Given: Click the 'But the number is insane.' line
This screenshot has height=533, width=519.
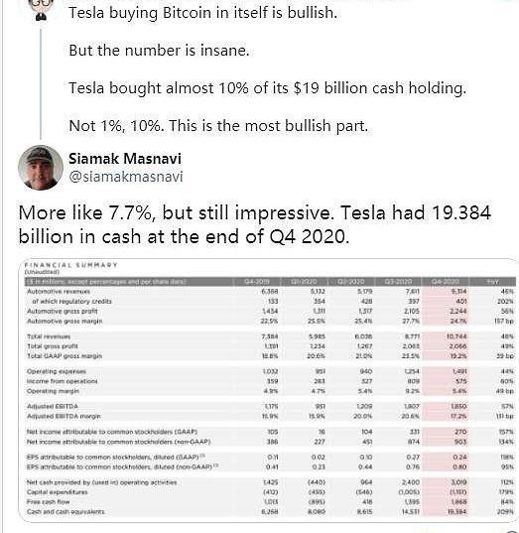Looking at the screenshot, I should tap(159, 51).
